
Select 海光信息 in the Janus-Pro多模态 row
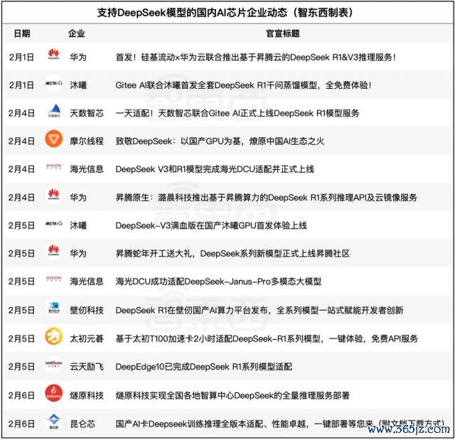(87, 281)
